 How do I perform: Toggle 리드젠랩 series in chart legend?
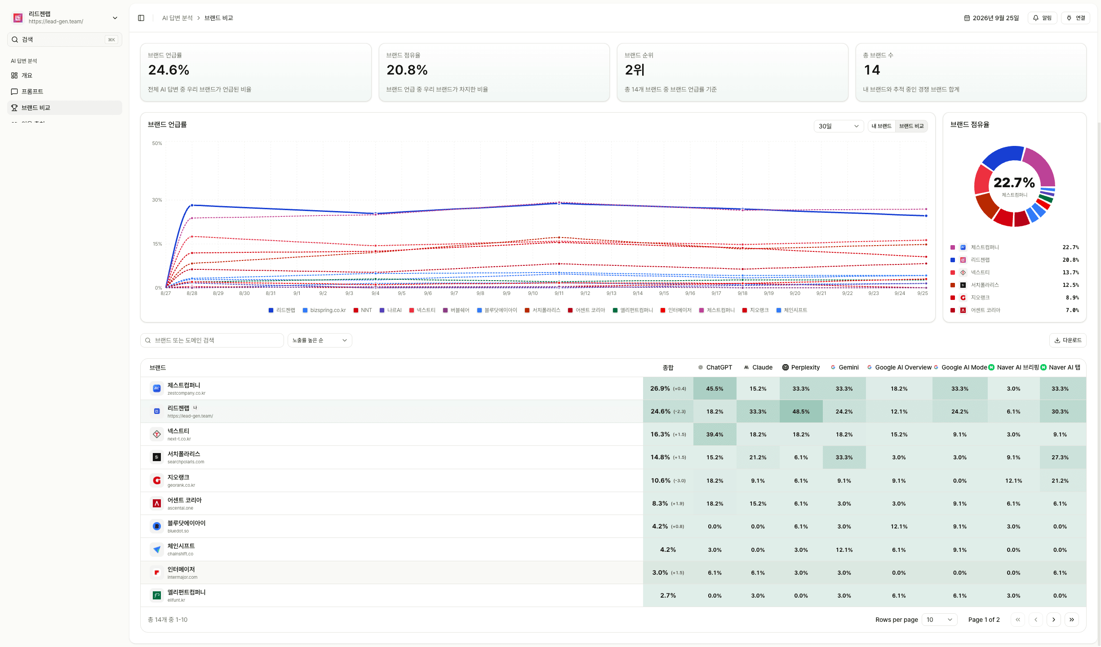tap(282, 310)
